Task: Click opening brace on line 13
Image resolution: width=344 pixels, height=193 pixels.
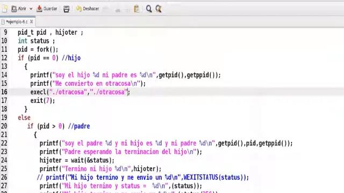Action: [26, 66]
